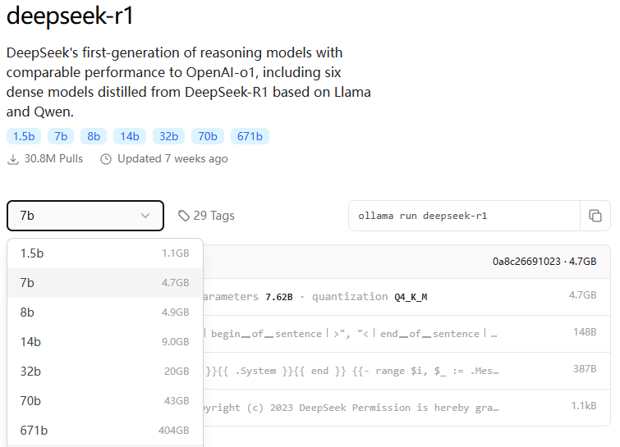Click the 671b blue tag badge

pos(250,136)
